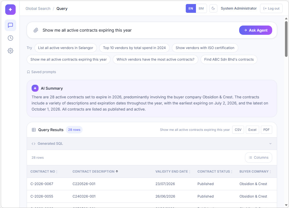
Task: Click the vertical scrollbar thumb
Action: [286, 39]
